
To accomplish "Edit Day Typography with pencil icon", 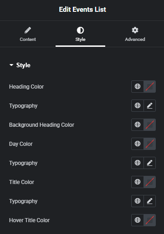I will point(149,163).
